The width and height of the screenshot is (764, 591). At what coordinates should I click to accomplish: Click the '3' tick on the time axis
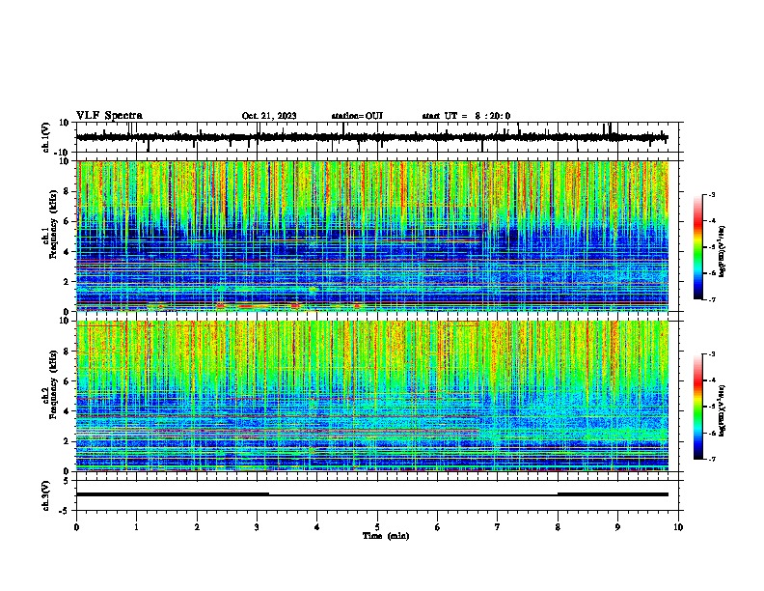(x=257, y=527)
